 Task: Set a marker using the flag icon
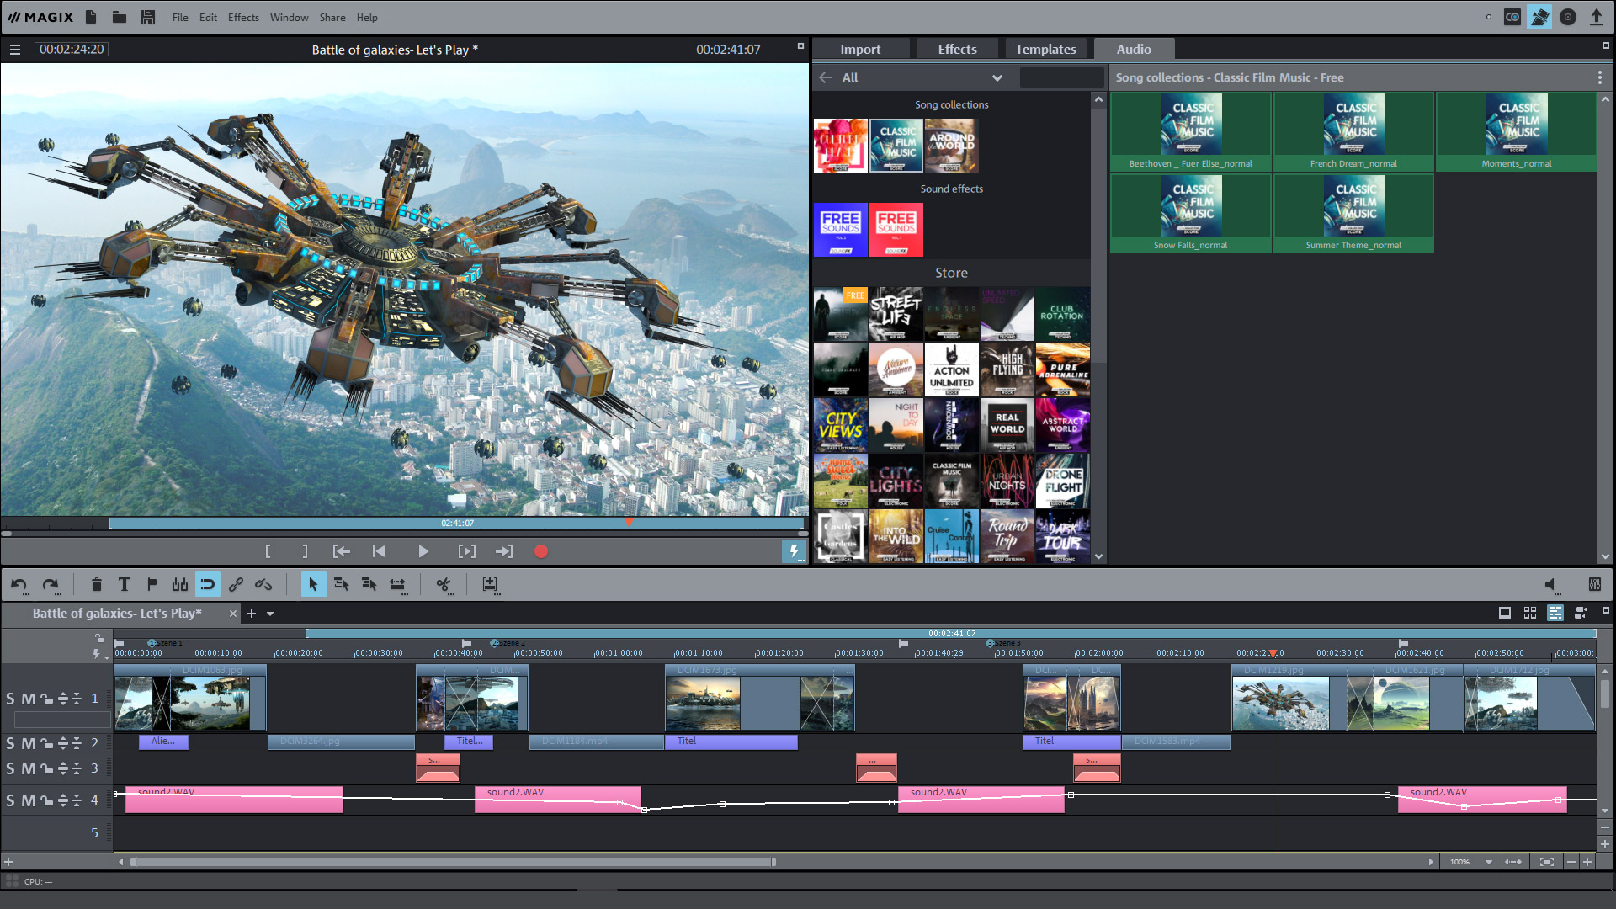point(151,583)
